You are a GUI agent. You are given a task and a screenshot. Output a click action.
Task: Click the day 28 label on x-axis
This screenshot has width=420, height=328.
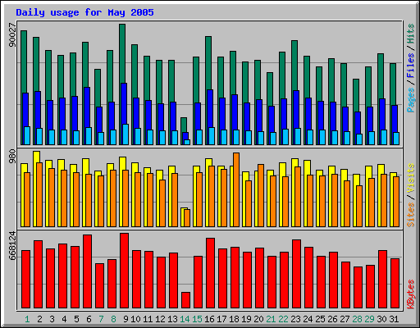(357, 319)
